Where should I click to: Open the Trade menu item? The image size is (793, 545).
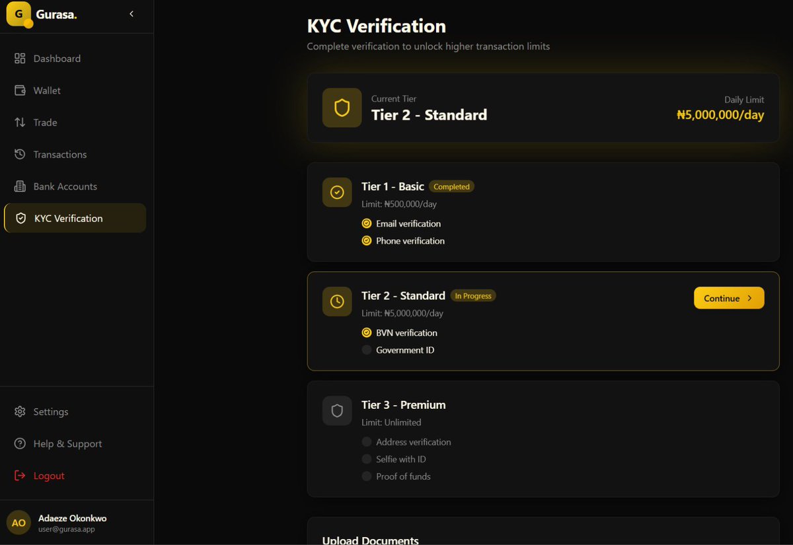77,122
